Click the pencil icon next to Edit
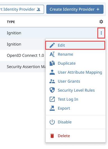The height and width of the screenshot is (149, 108). pos(52,45)
